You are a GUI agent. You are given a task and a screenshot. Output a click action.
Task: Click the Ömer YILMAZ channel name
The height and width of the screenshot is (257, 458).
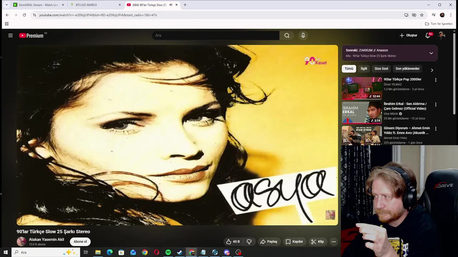tap(393, 85)
